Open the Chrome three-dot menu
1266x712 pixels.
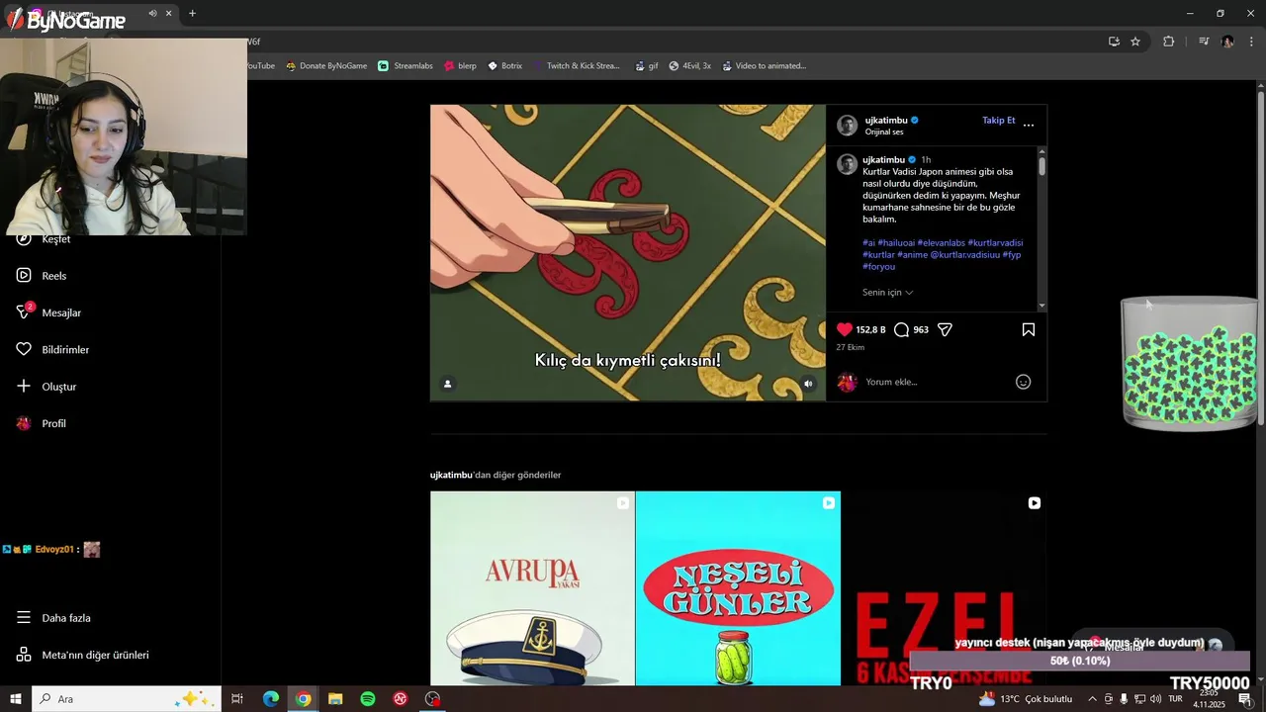[x=1252, y=42]
